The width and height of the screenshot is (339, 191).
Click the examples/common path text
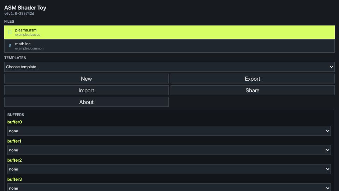tap(29, 48)
